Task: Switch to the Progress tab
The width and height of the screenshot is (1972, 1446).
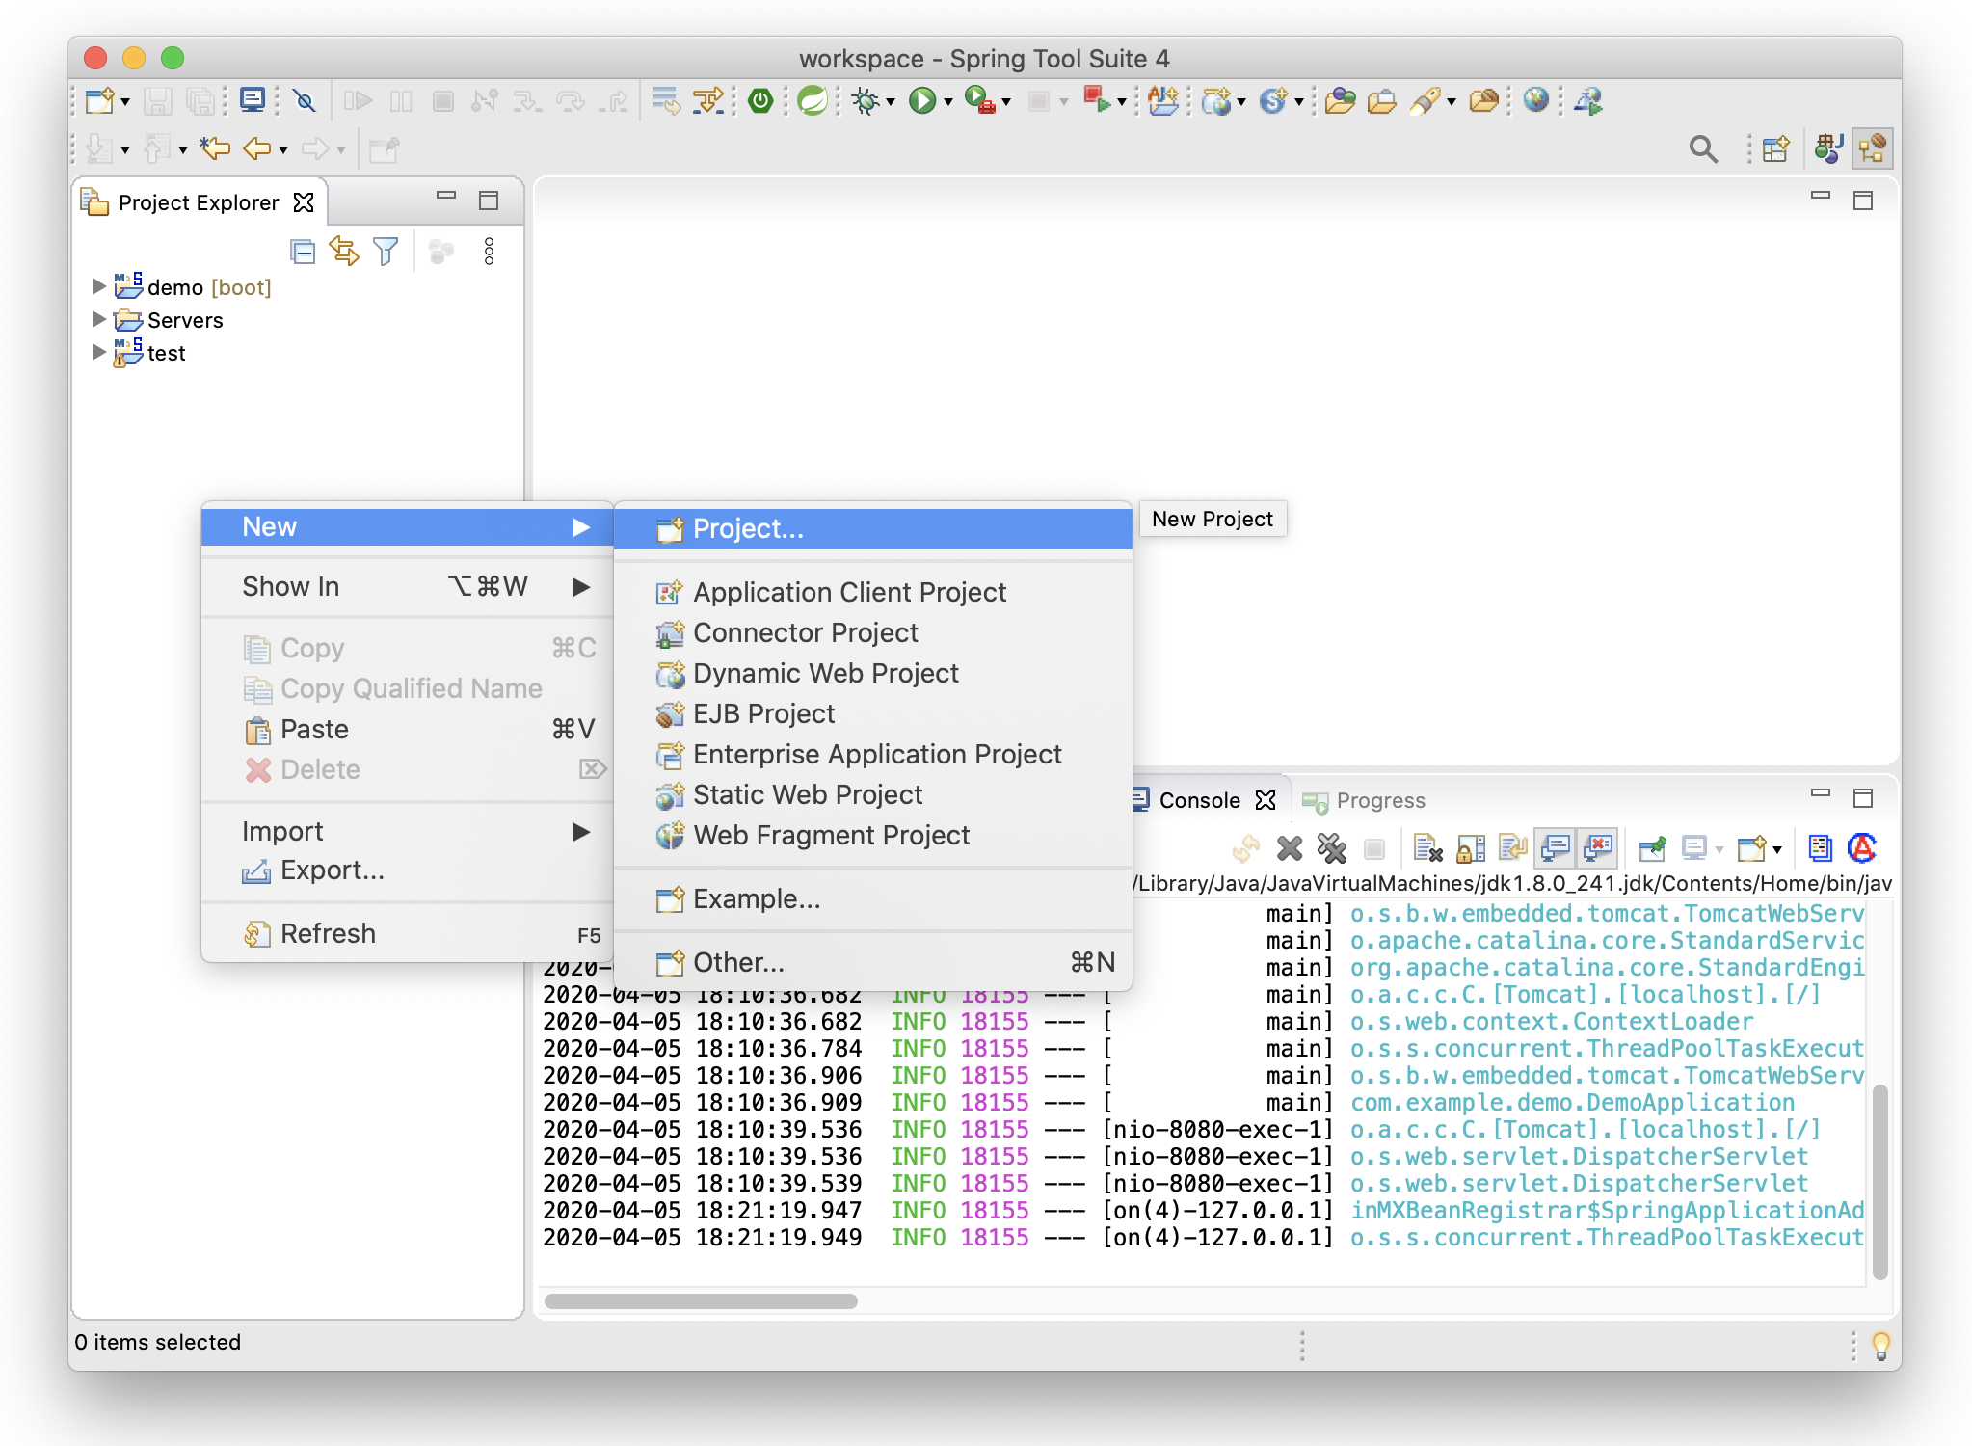Action: 1378,800
